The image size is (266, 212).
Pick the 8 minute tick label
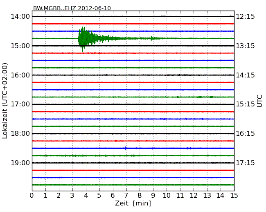pos(140,196)
